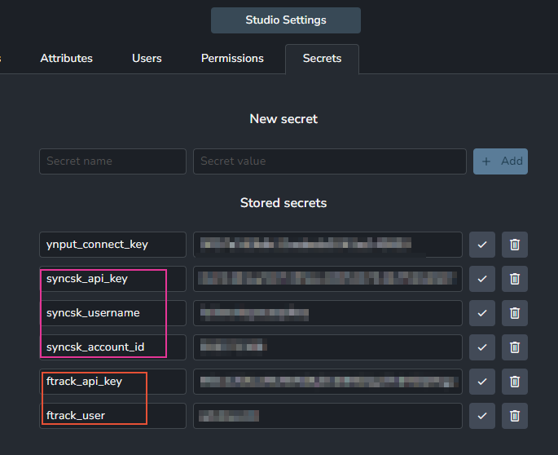The image size is (558, 455).
Task: Delete the syncsk_api_key secret
Action: (x=515, y=279)
